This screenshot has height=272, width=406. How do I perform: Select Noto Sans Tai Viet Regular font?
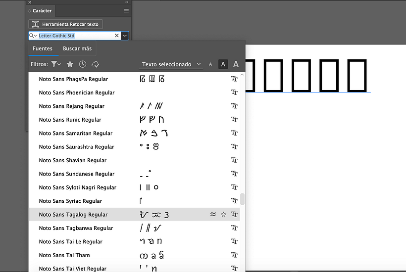click(134, 268)
